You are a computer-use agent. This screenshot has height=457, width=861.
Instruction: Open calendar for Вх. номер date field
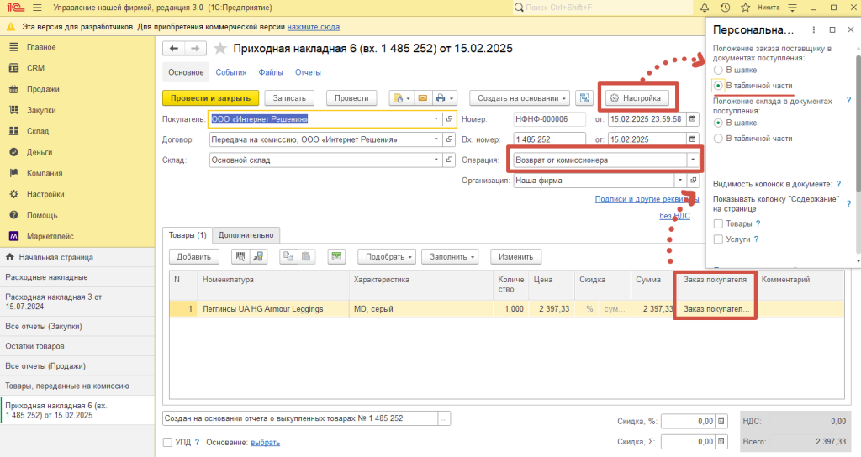(x=693, y=139)
